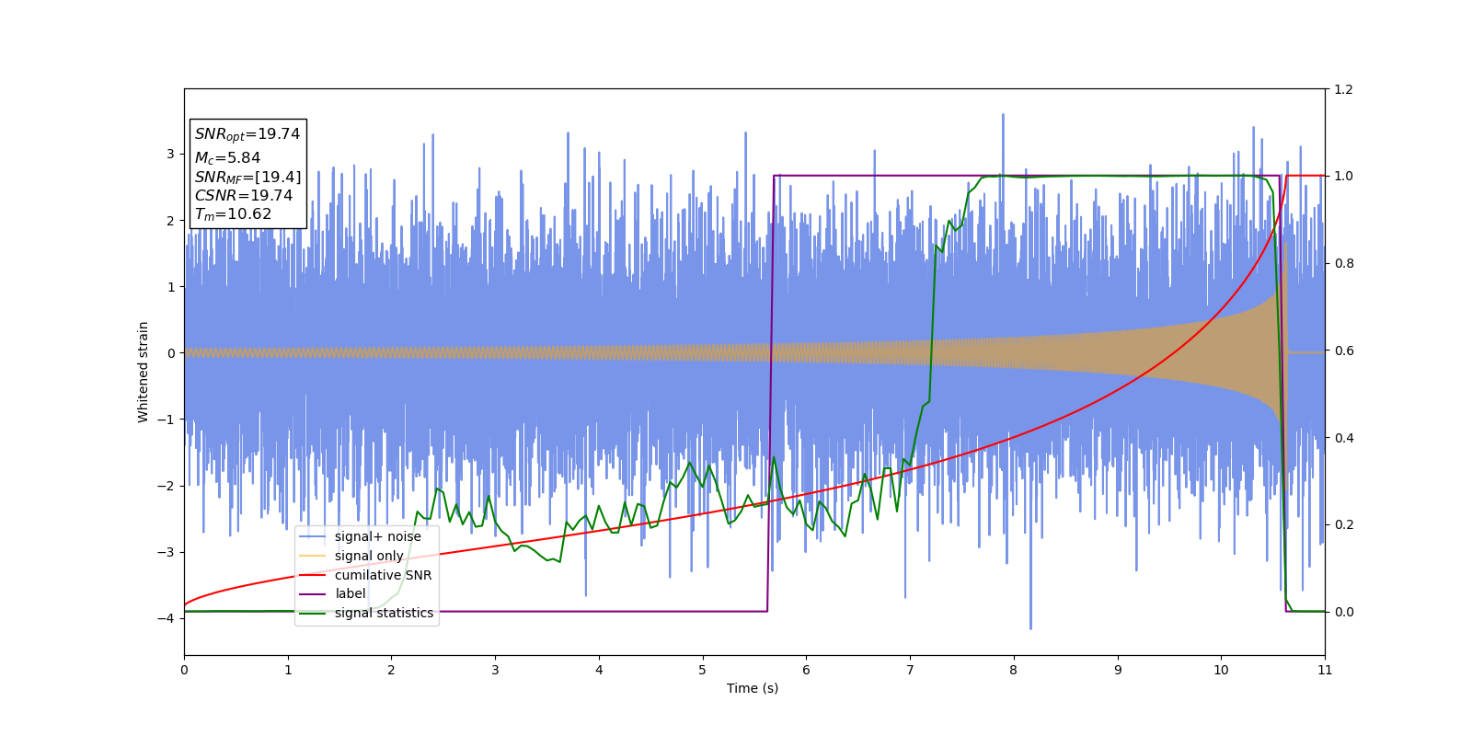Click left axis tick label −2
Image resolution: width=1472 pixels, height=736 pixels.
tap(167, 486)
